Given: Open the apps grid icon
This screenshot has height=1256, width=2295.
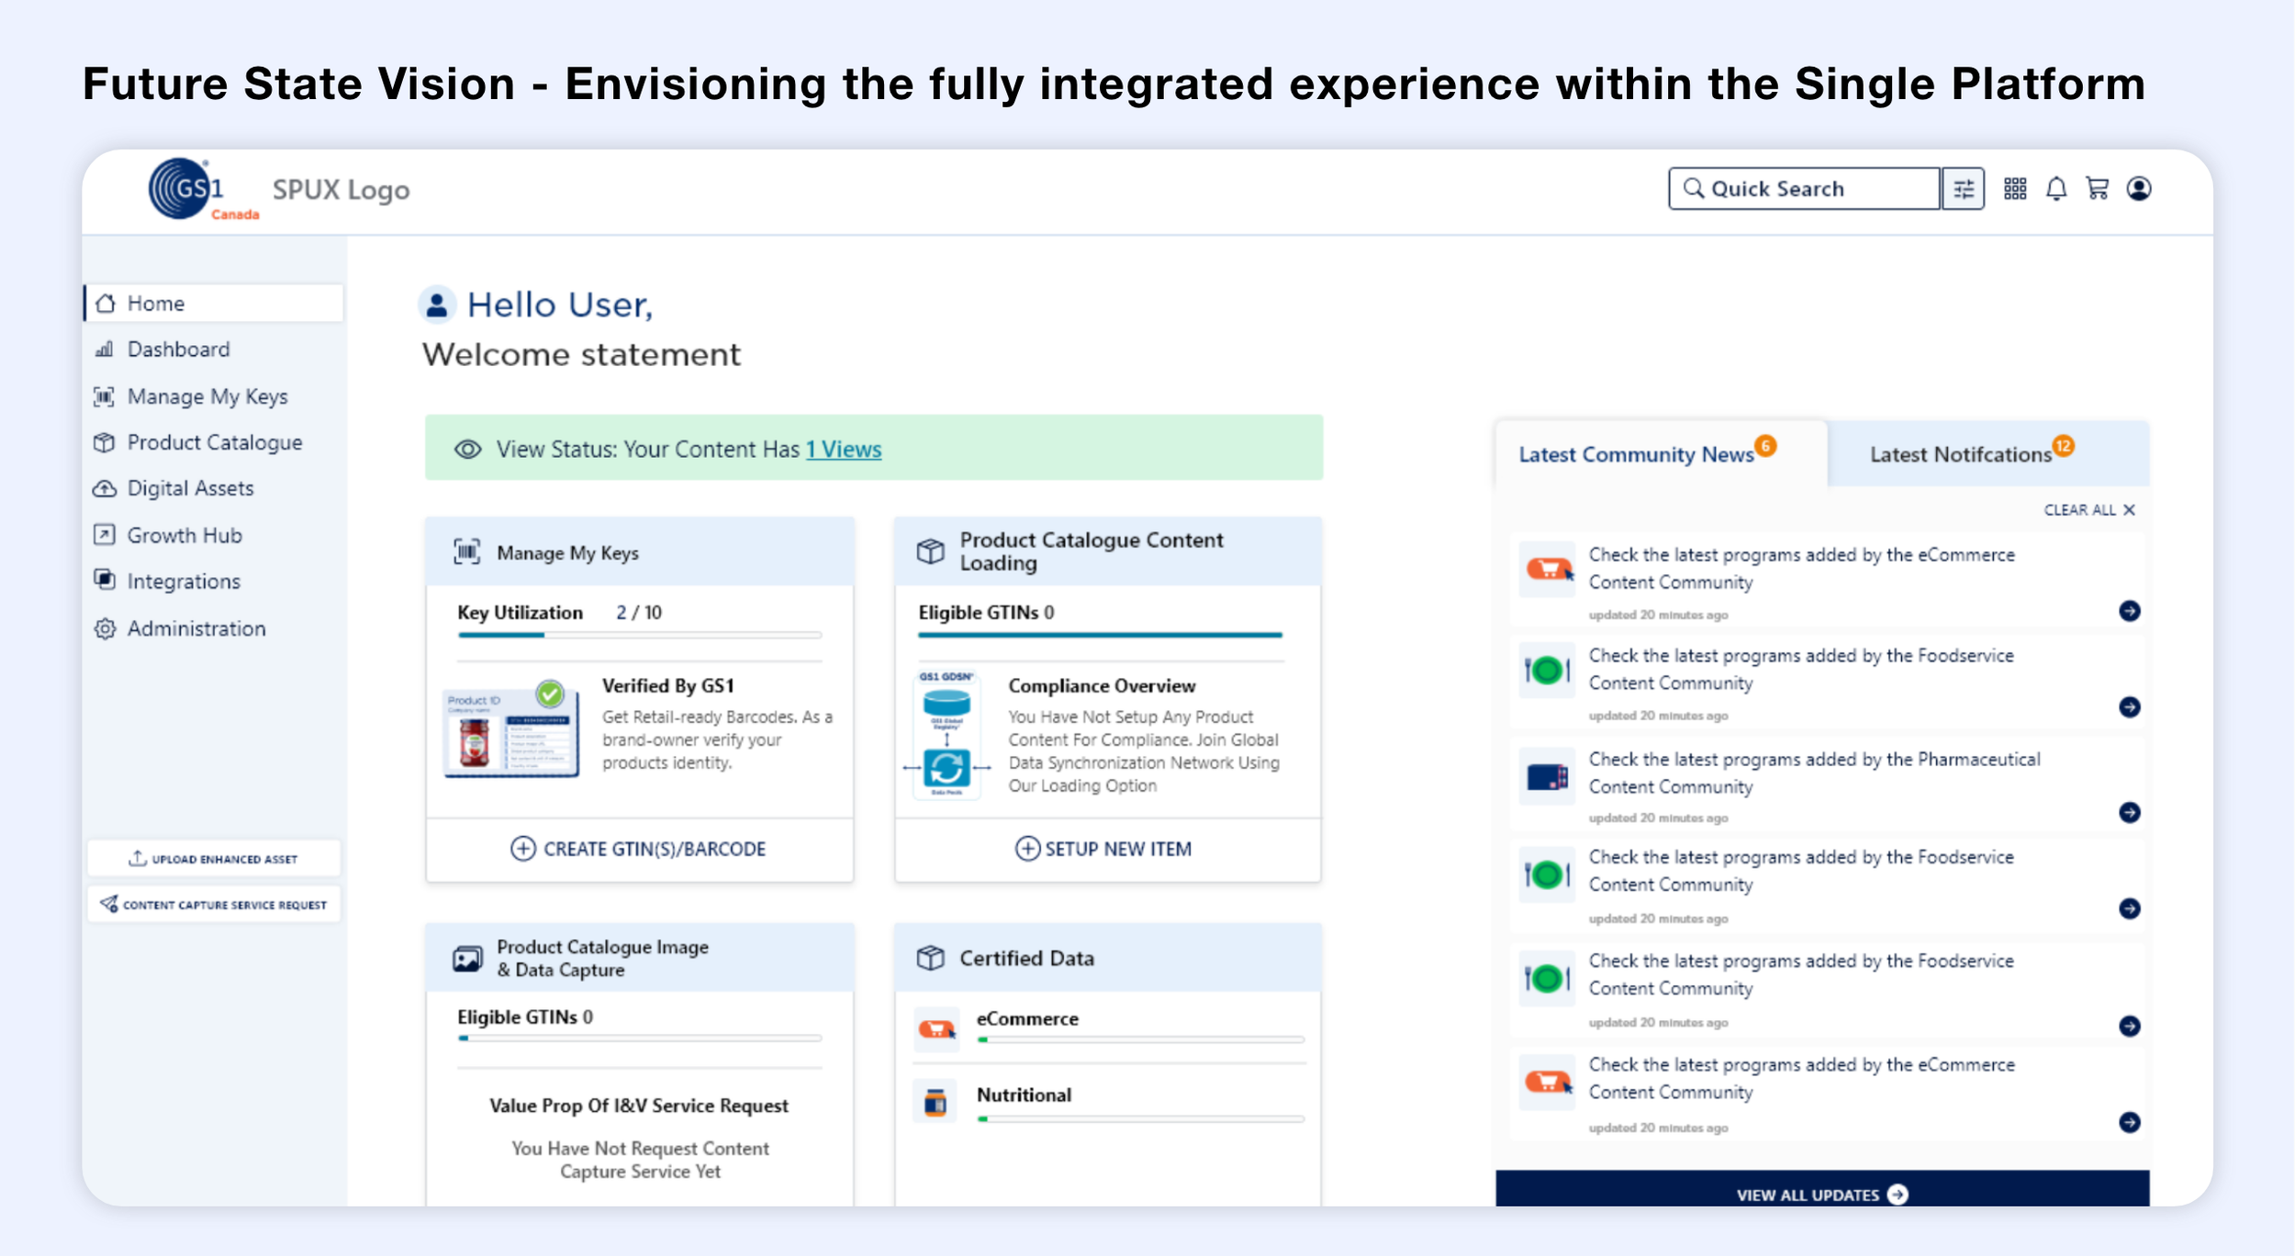Looking at the screenshot, I should (x=2014, y=189).
